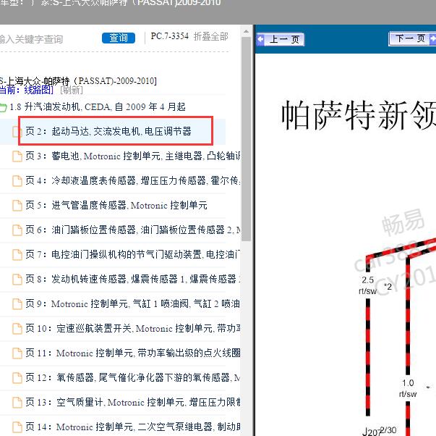Screen dimensions: 436x436
Task: Click the green folder icon for 1.8 升汽油发动机
Action: point(3,107)
